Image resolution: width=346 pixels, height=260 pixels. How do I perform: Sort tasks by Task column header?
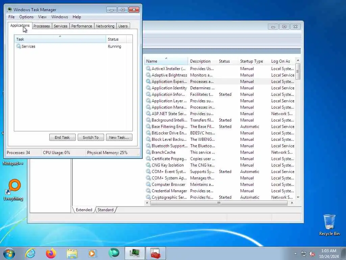pyautogui.click(x=60, y=39)
